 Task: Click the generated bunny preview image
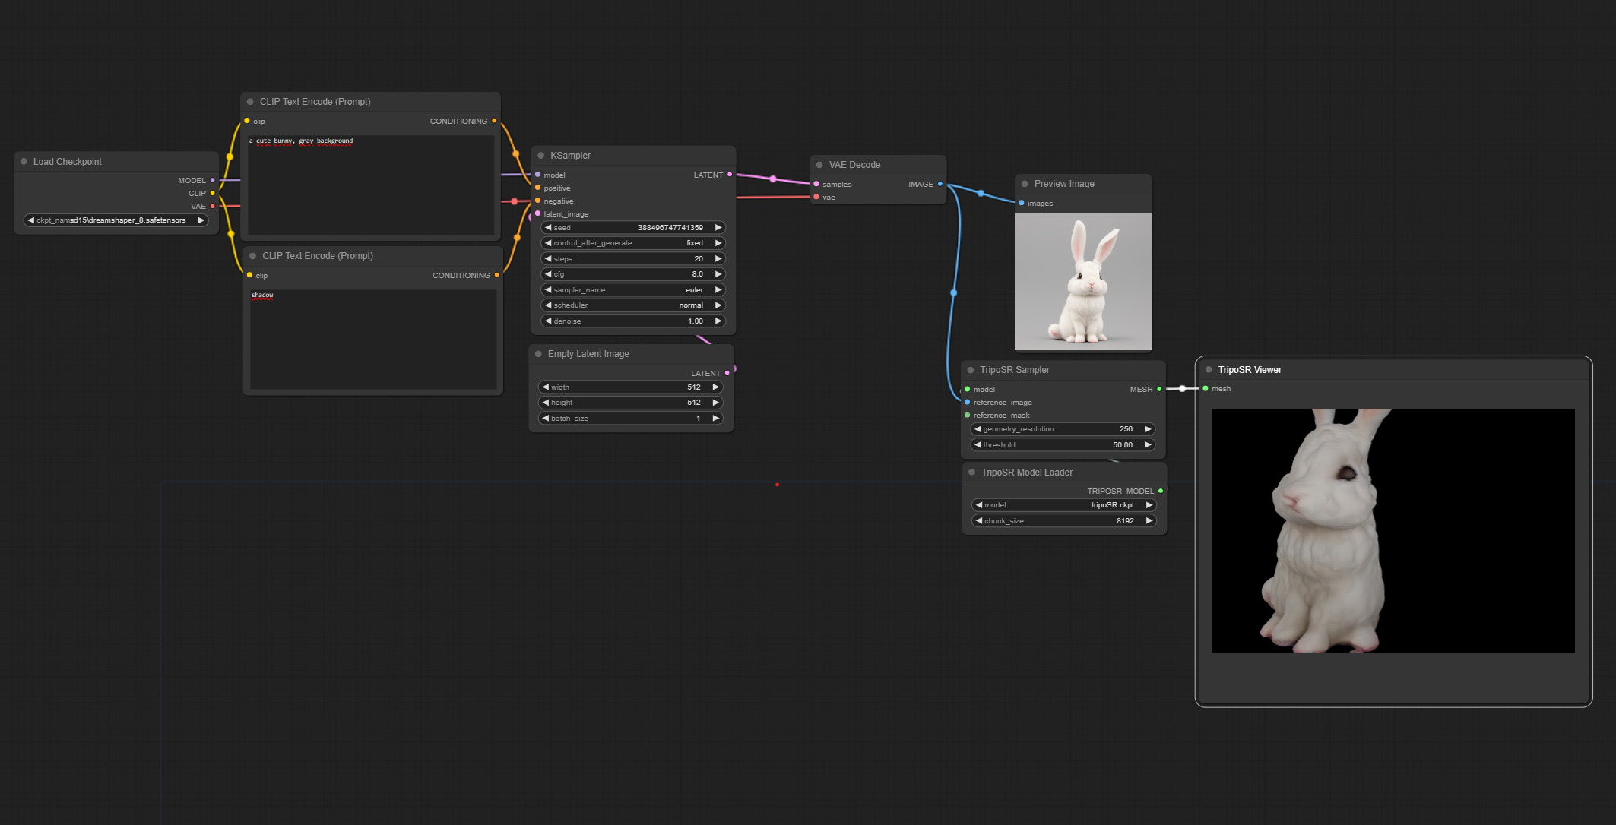coord(1083,282)
